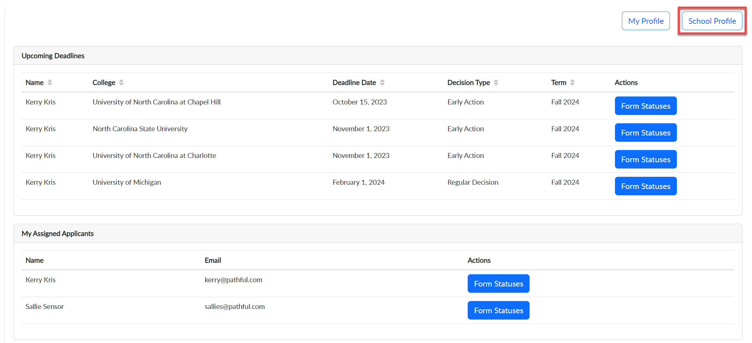Click the 'February 1, 2024' deadline date

pyautogui.click(x=358, y=182)
